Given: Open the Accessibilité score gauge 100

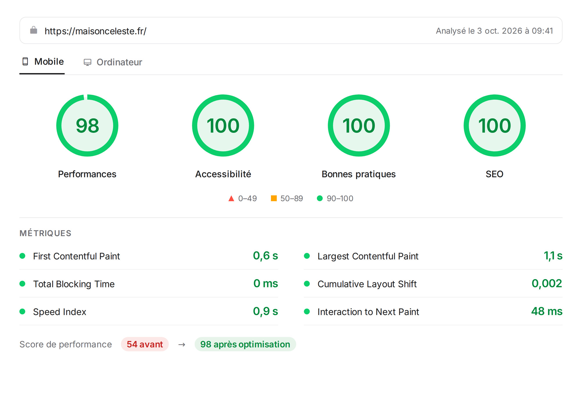Looking at the screenshot, I should (x=223, y=125).
